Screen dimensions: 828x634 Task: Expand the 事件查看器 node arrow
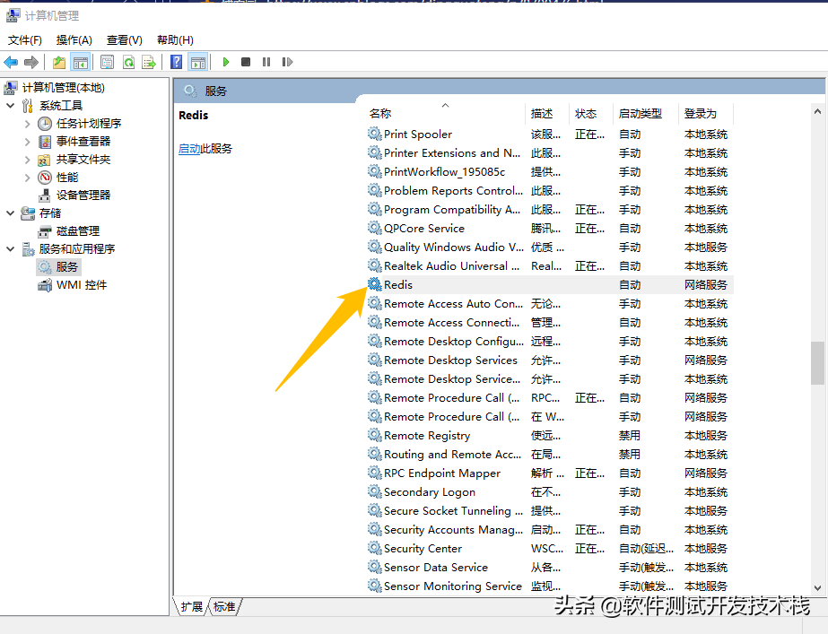coord(28,142)
